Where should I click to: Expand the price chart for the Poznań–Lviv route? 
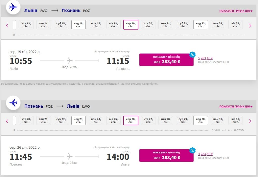point(236,107)
